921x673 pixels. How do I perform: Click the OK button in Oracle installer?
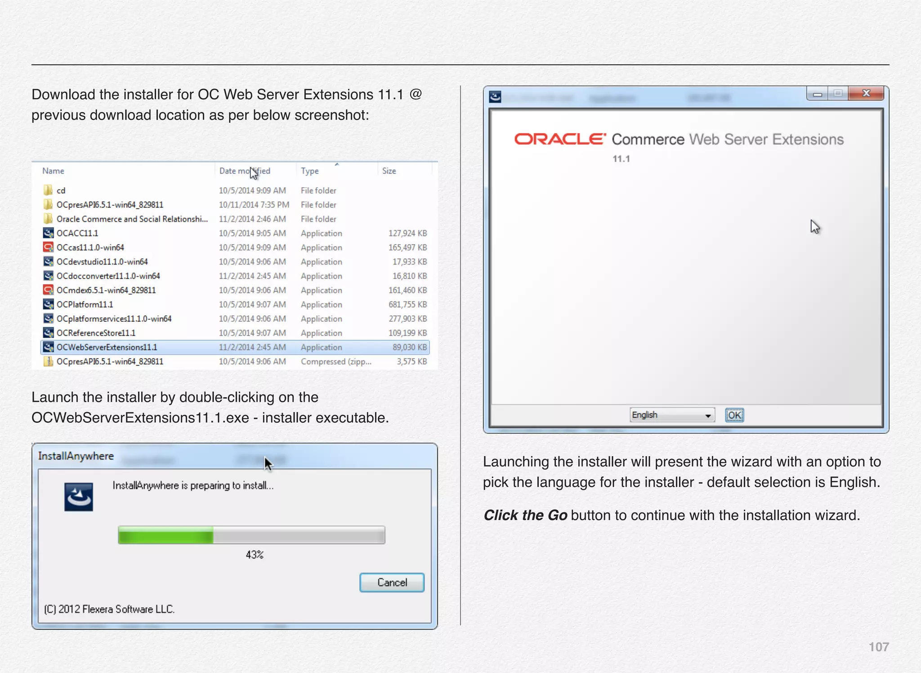click(x=734, y=415)
